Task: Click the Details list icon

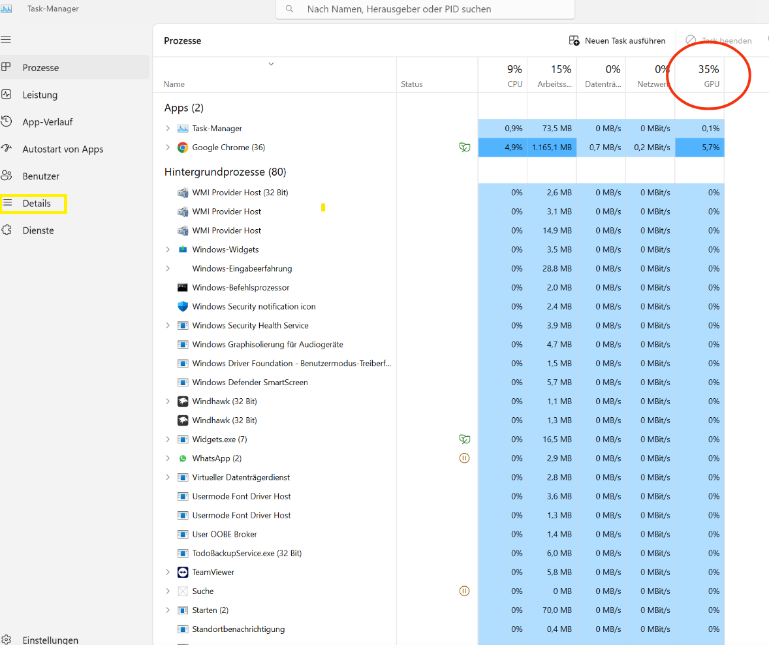Action: pyautogui.click(x=8, y=202)
